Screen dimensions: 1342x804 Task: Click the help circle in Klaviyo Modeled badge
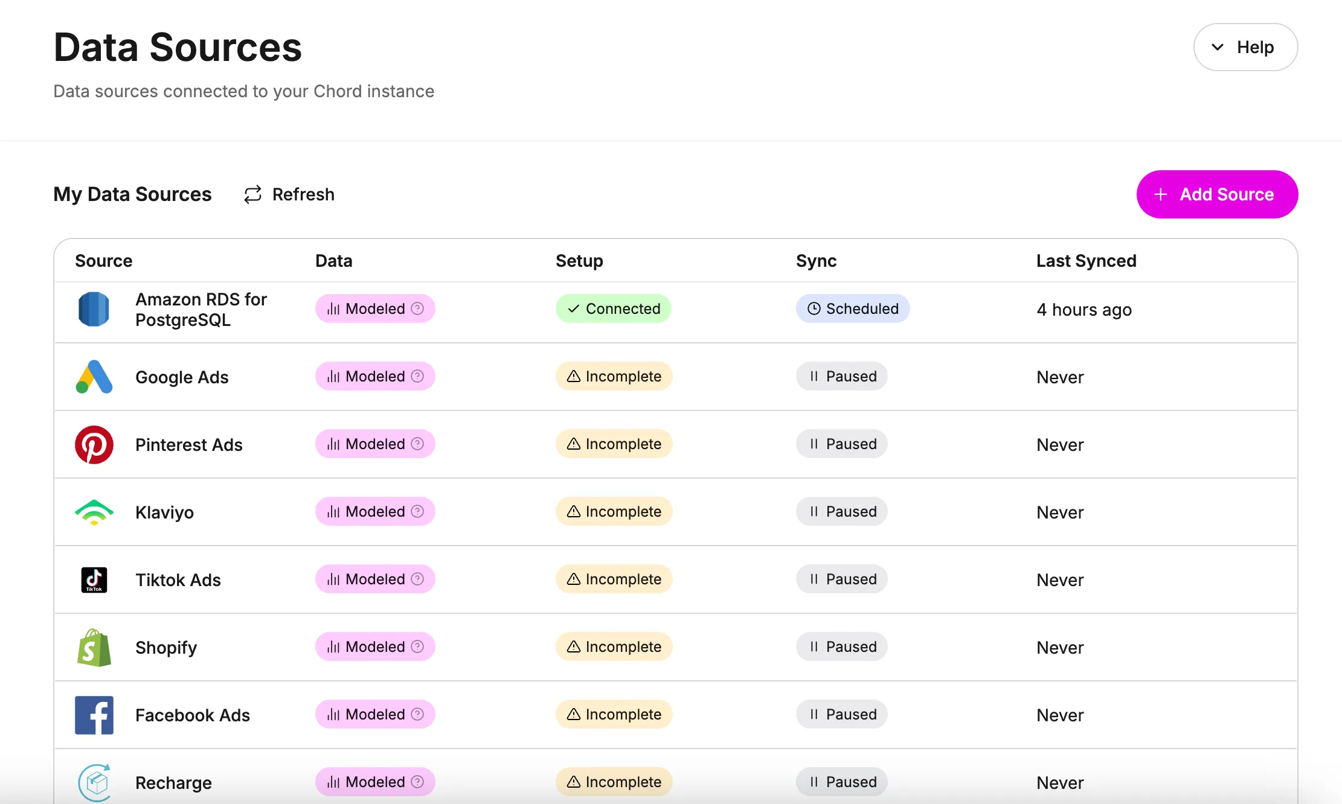(417, 511)
